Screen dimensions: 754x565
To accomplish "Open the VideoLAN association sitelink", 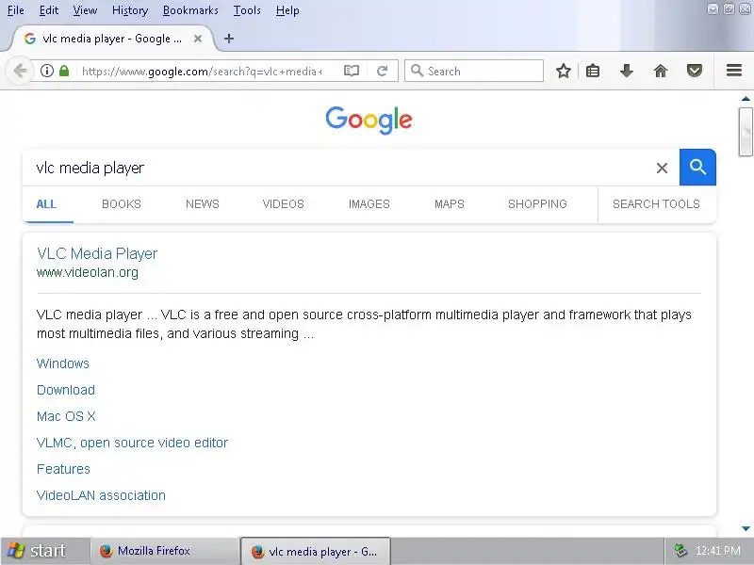I will [x=101, y=496].
